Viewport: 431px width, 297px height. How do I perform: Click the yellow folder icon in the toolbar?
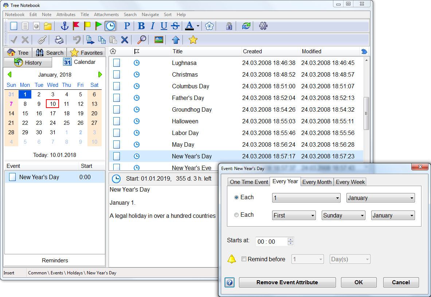coord(48,26)
